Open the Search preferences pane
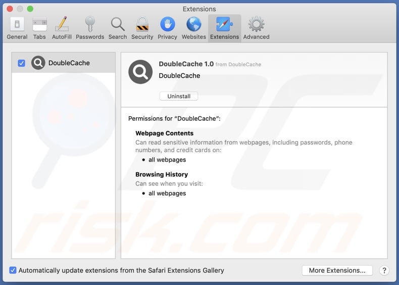This screenshot has height=285, width=399. (x=118, y=28)
